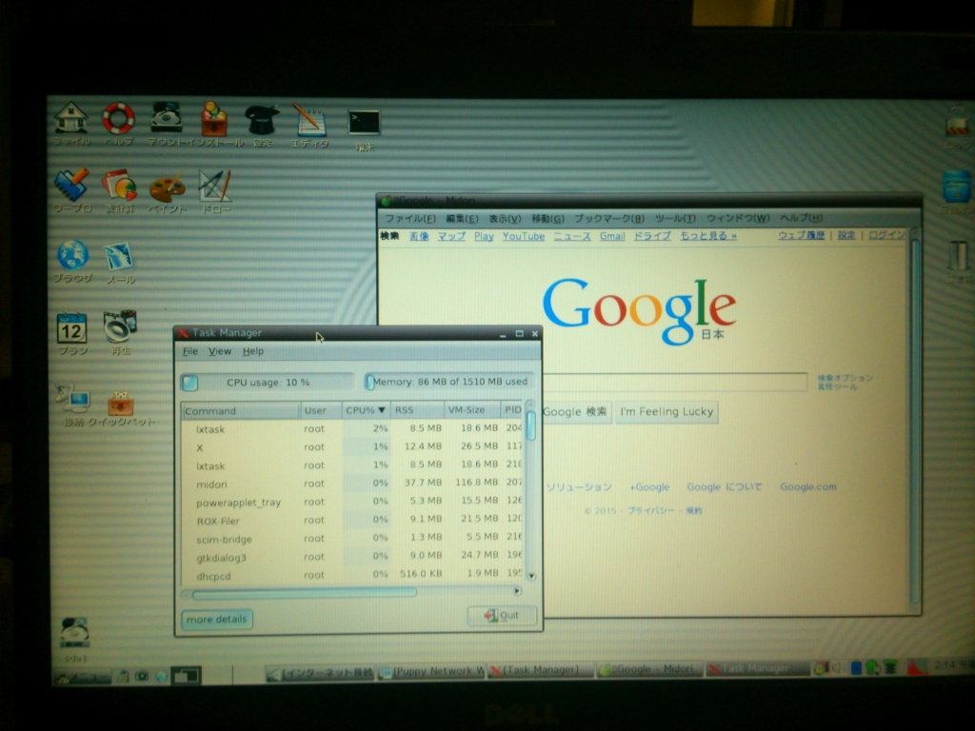Launch the ワープロ word processor icon
This screenshot has height=731, width=975.
[x=71, y=185]
